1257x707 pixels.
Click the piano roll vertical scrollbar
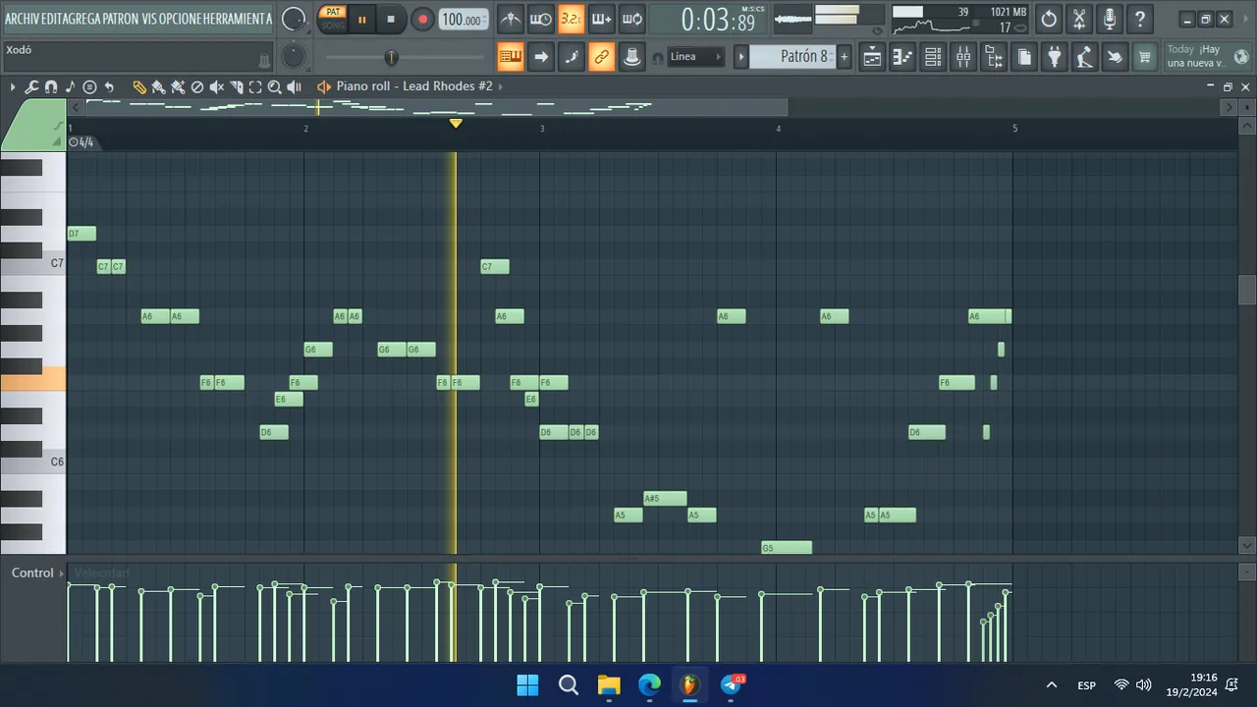tap(1247, 292)
